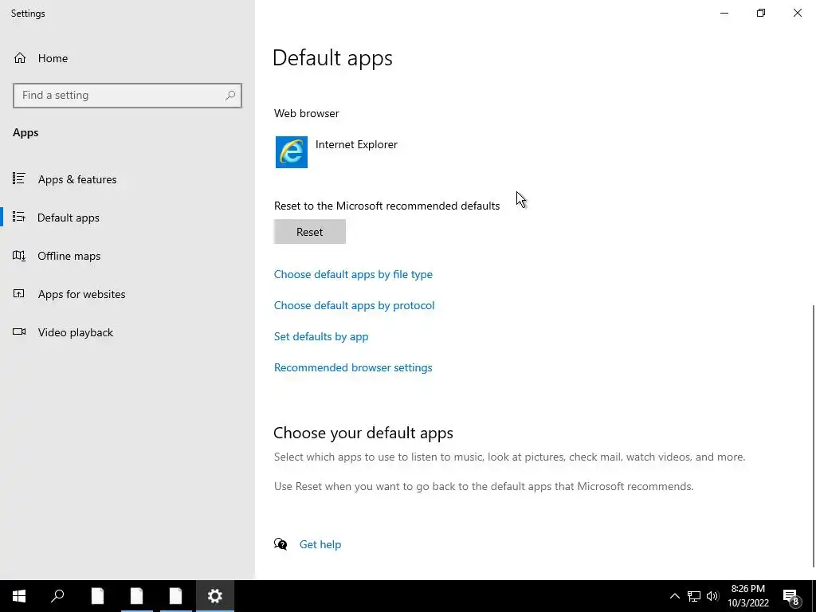Click the Video playback camera icon
Viewport: 816px width, 612px height.
pos(19,331)
